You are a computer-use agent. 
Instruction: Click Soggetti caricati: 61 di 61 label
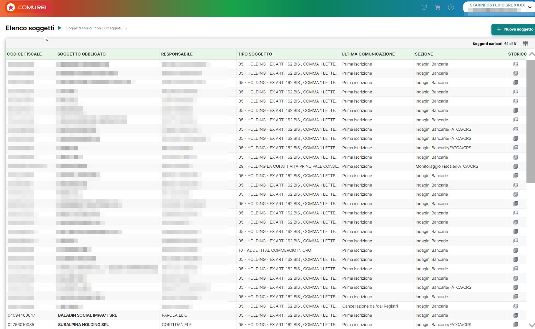[495, 43]
